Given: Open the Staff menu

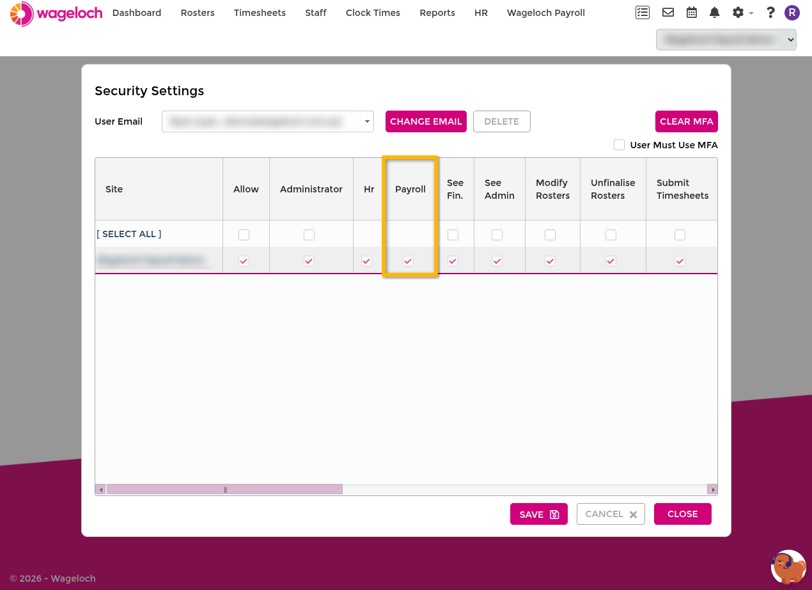Looking at the screenshot, I should click(316, 13).
